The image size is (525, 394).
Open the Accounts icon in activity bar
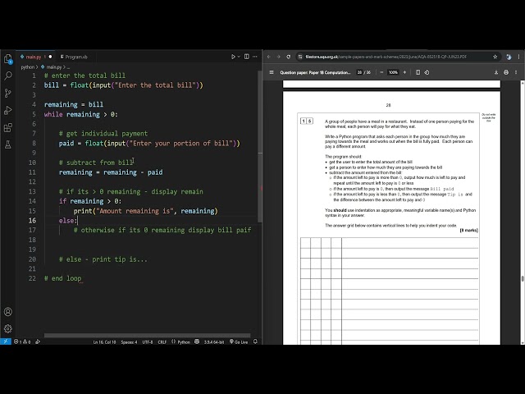point(8,312)
